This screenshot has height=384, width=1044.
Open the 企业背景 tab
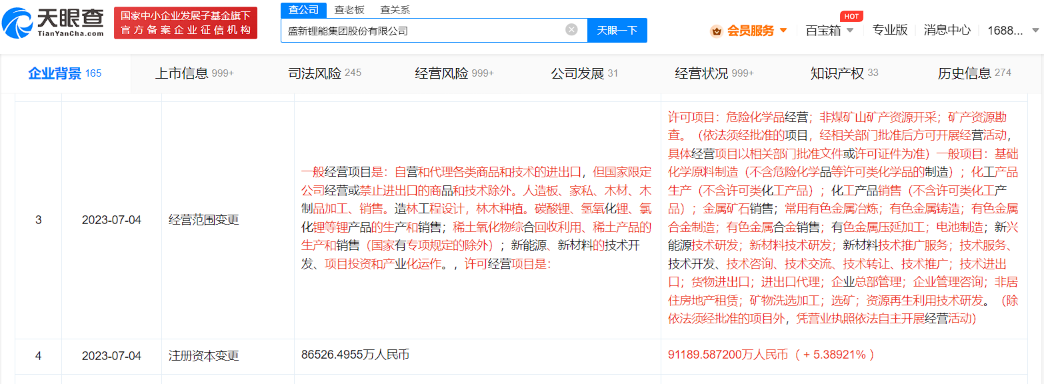tap(65, 73)
